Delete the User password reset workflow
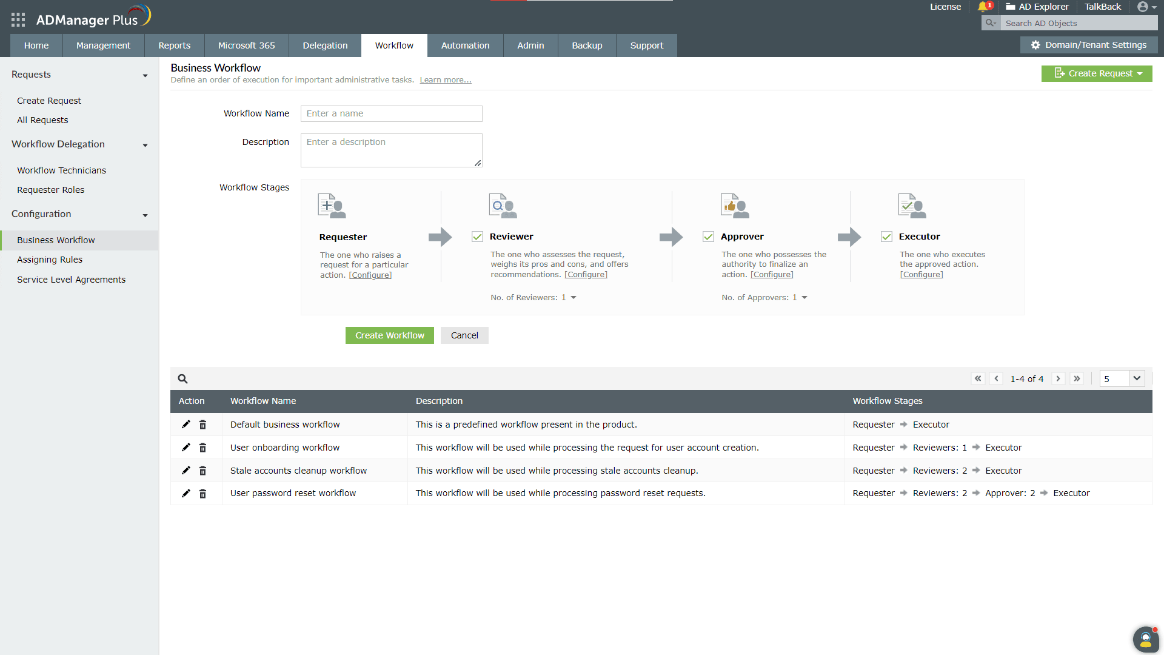The height and width of the screenshot is (655, 1164). [x=203, y=494]
